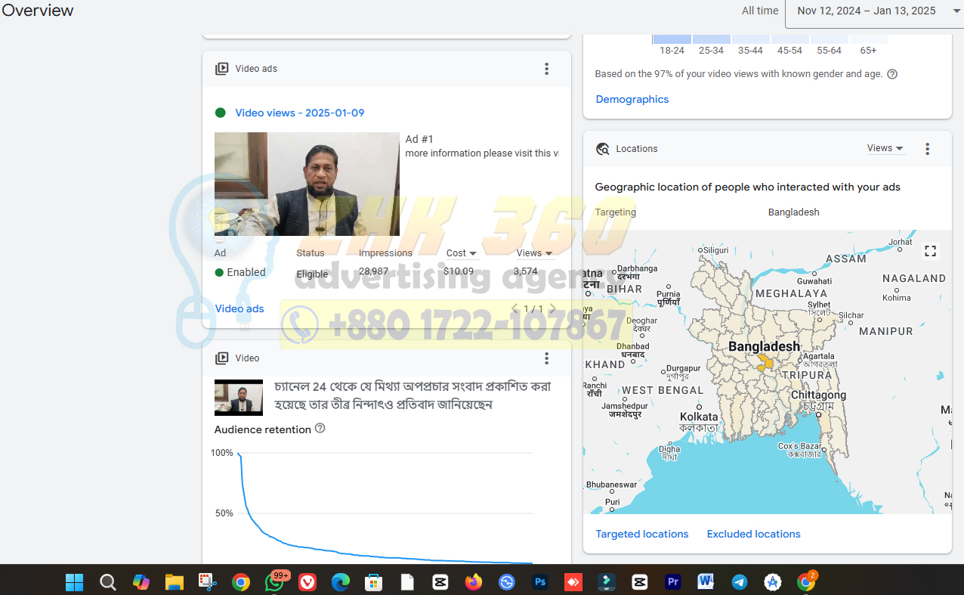Image resolution: width=964 pixels, height=595 pixels.
Task: Open the Vivaldi browser taskbar icon
Action: pyautogui.click(x=307, y=582)
